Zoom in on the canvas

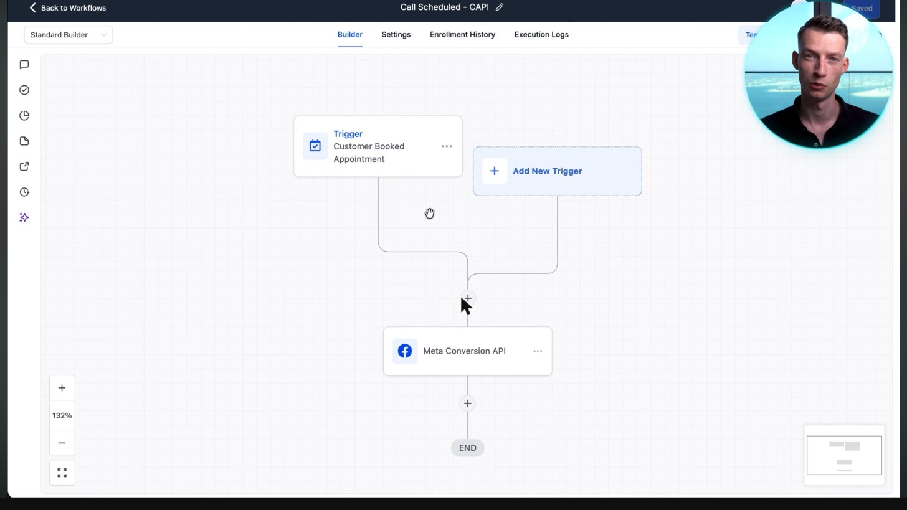tap(62, 388)
